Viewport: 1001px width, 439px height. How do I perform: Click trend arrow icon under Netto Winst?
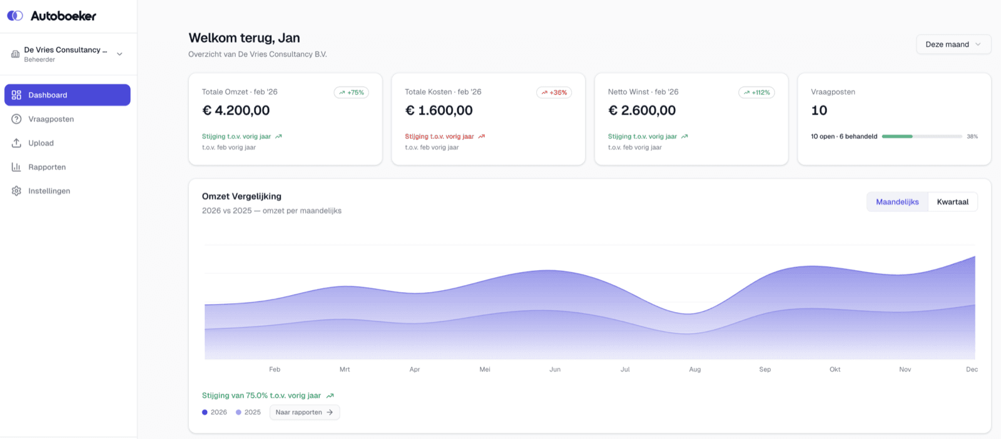[684, 136]
